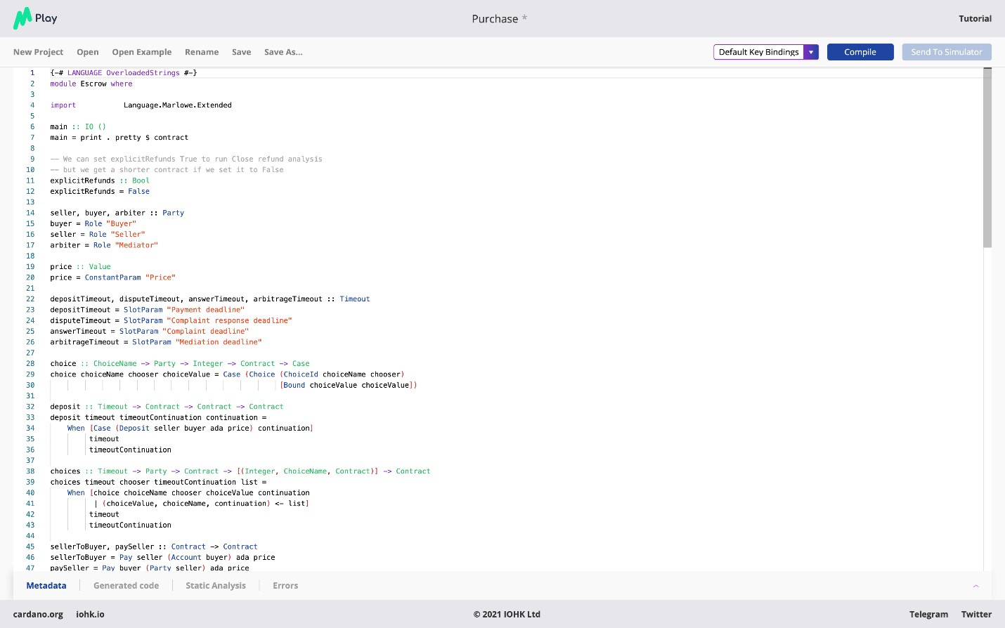Click "Payment deadline" string
Screen dimensions: 1005x628
[206, 310]
